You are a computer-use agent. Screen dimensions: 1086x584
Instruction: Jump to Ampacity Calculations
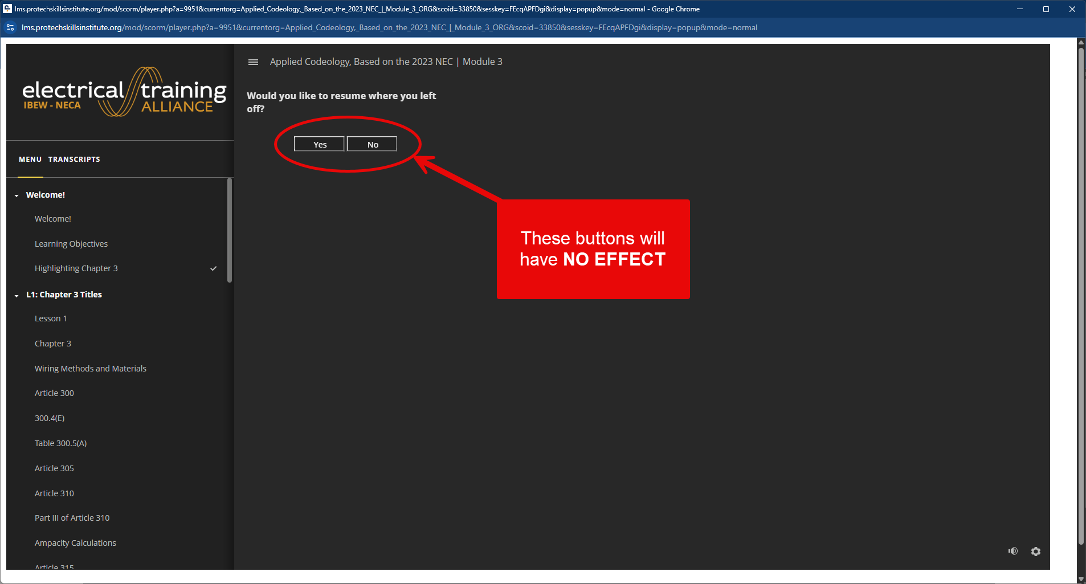pos(75,543)
